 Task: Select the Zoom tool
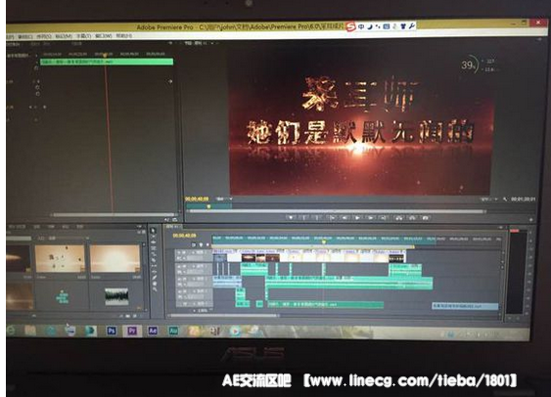(x=155, y=289)
